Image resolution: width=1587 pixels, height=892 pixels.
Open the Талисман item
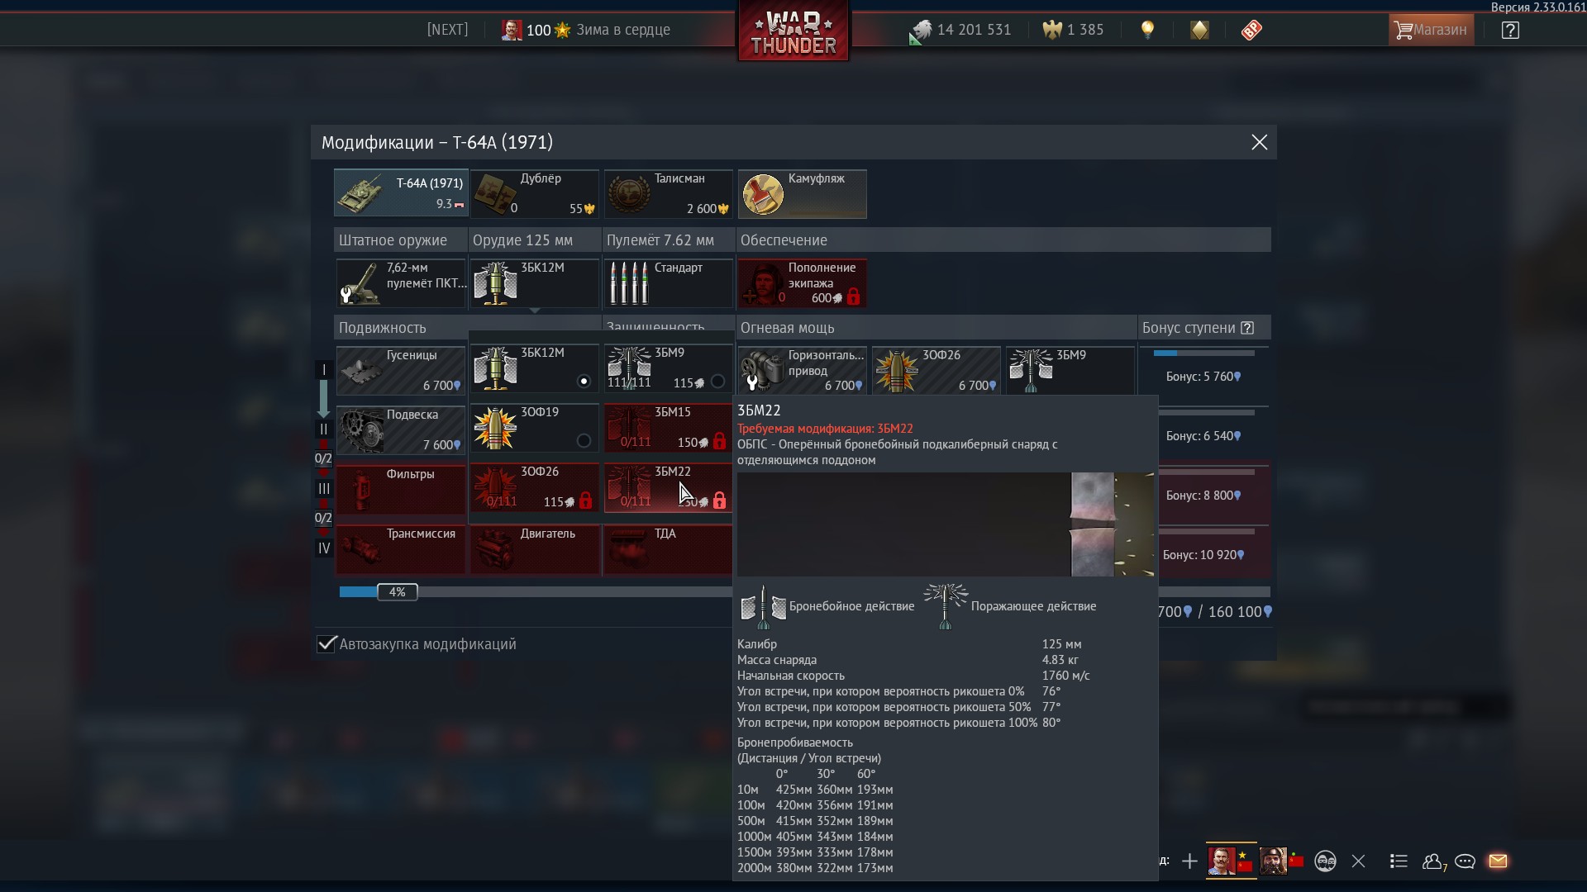(x=669, y=193)
